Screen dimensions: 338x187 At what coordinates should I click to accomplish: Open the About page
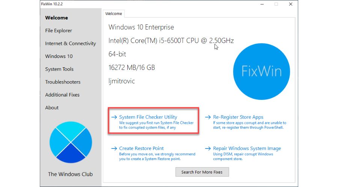point(52,108)
